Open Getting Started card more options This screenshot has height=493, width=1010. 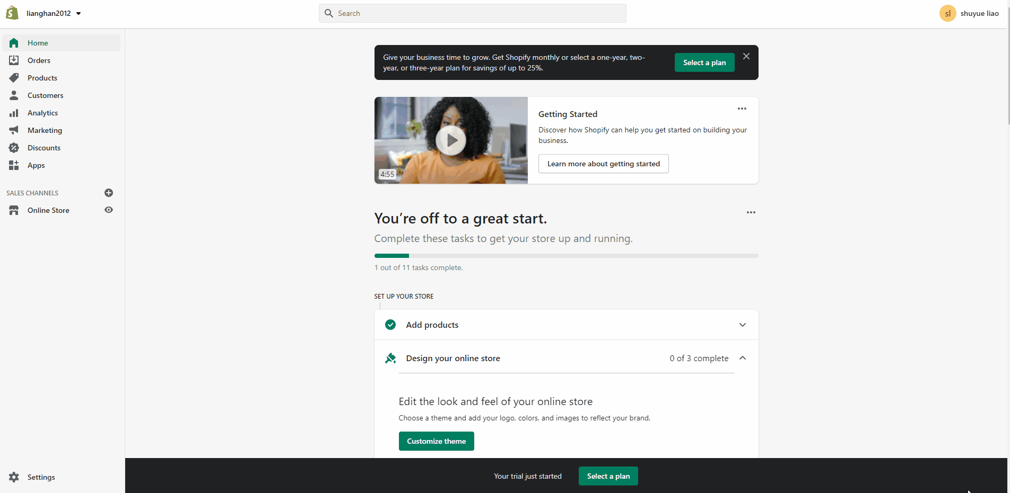pos(742,109)
